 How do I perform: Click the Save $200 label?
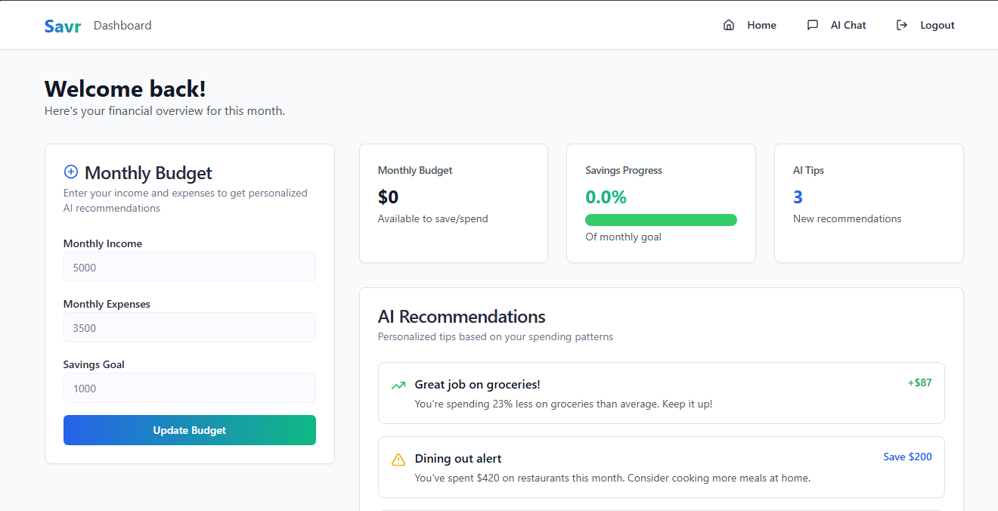pos(907,457)
